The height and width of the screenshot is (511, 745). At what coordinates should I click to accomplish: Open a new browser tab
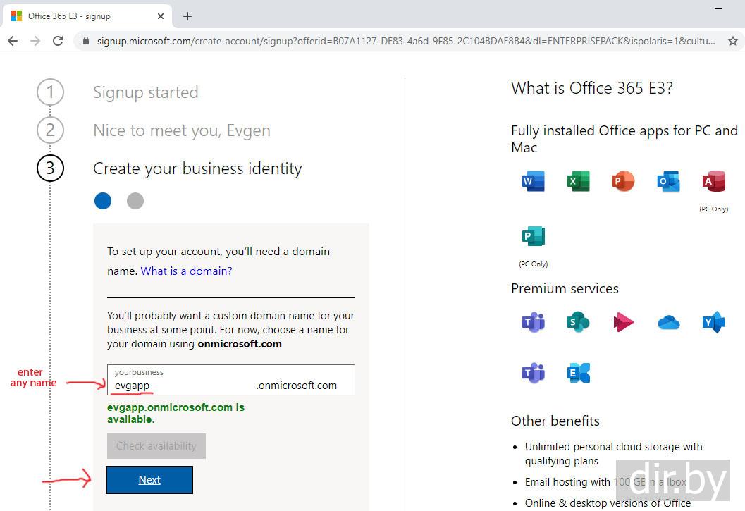[x=187, y=16]
